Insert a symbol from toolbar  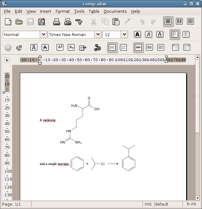click(x=82, y=48)
